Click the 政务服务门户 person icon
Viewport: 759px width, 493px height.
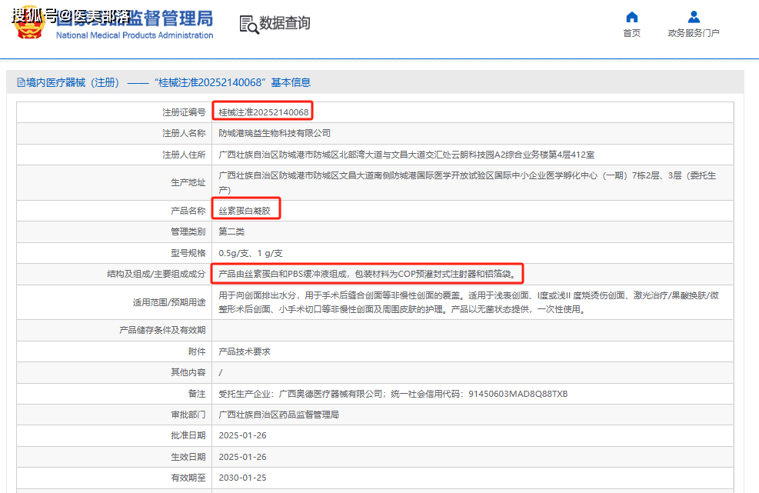pyautogui.click(x=694, y=17)
